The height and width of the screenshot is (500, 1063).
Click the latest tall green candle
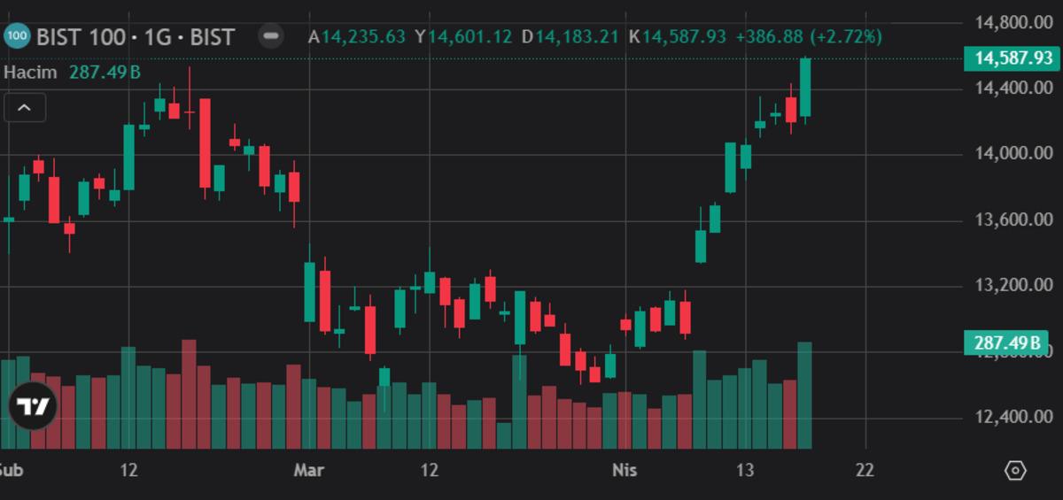pos(805,87)
